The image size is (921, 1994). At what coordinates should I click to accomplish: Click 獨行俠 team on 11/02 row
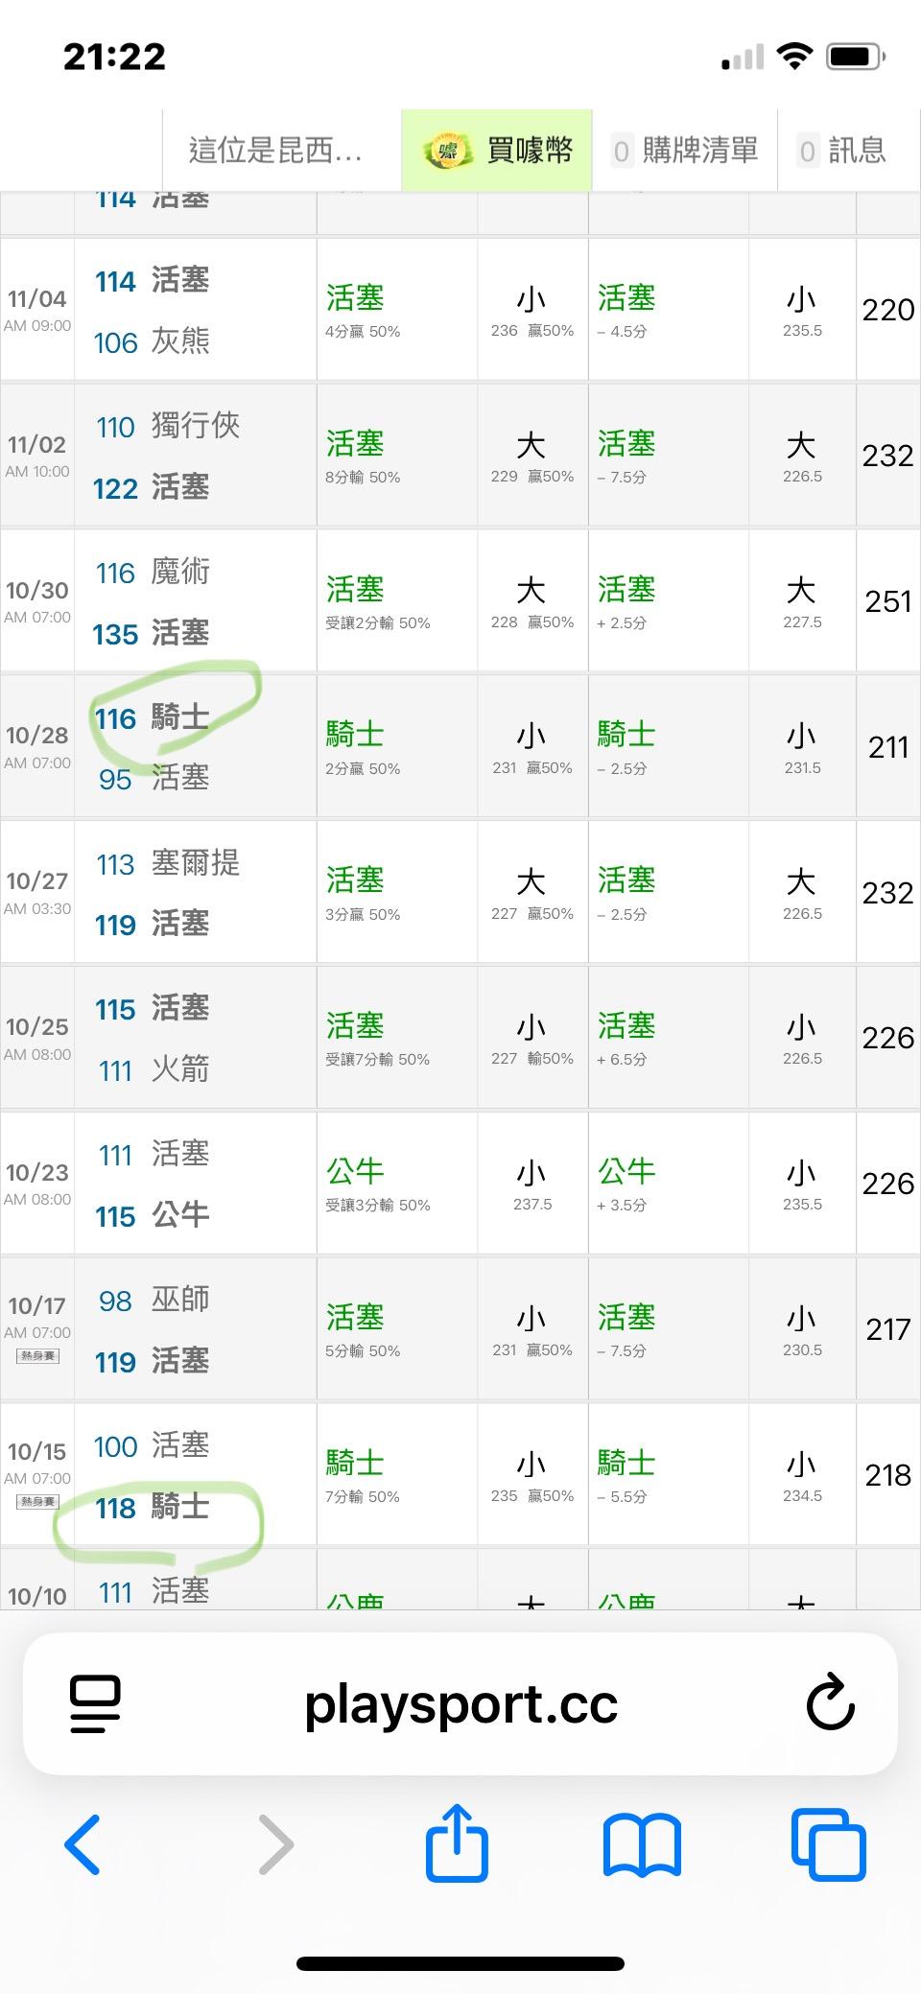[196, 426]
